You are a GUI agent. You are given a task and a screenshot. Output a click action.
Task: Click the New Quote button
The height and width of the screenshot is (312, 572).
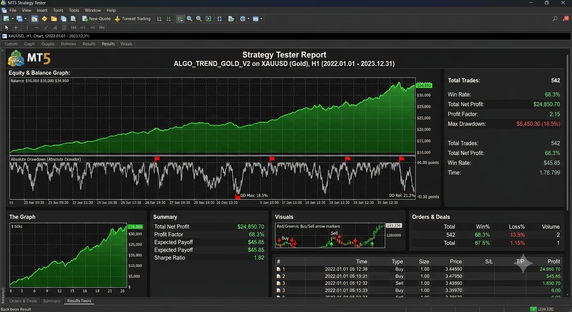[x=96, y=19]
